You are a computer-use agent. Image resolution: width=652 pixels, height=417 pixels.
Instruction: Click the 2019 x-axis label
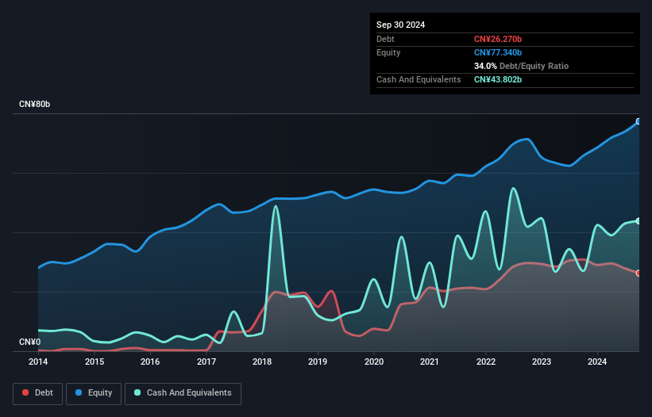click(318, 362)
